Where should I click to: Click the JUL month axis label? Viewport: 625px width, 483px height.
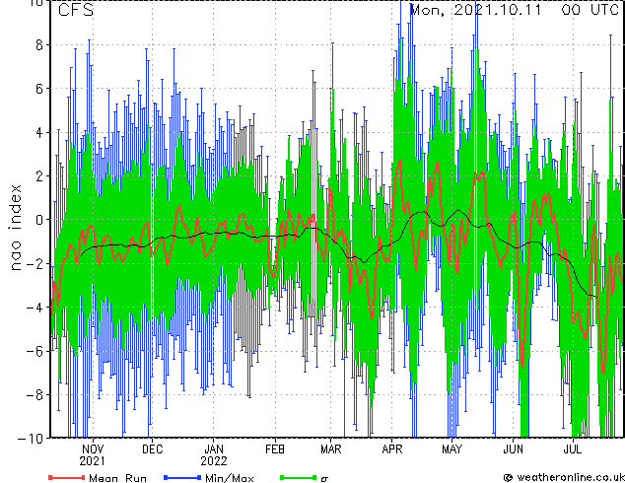(x=573, y=449)
